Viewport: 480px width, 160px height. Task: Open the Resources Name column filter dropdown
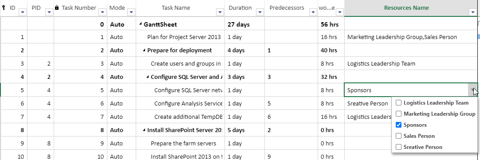pos(472,12)
